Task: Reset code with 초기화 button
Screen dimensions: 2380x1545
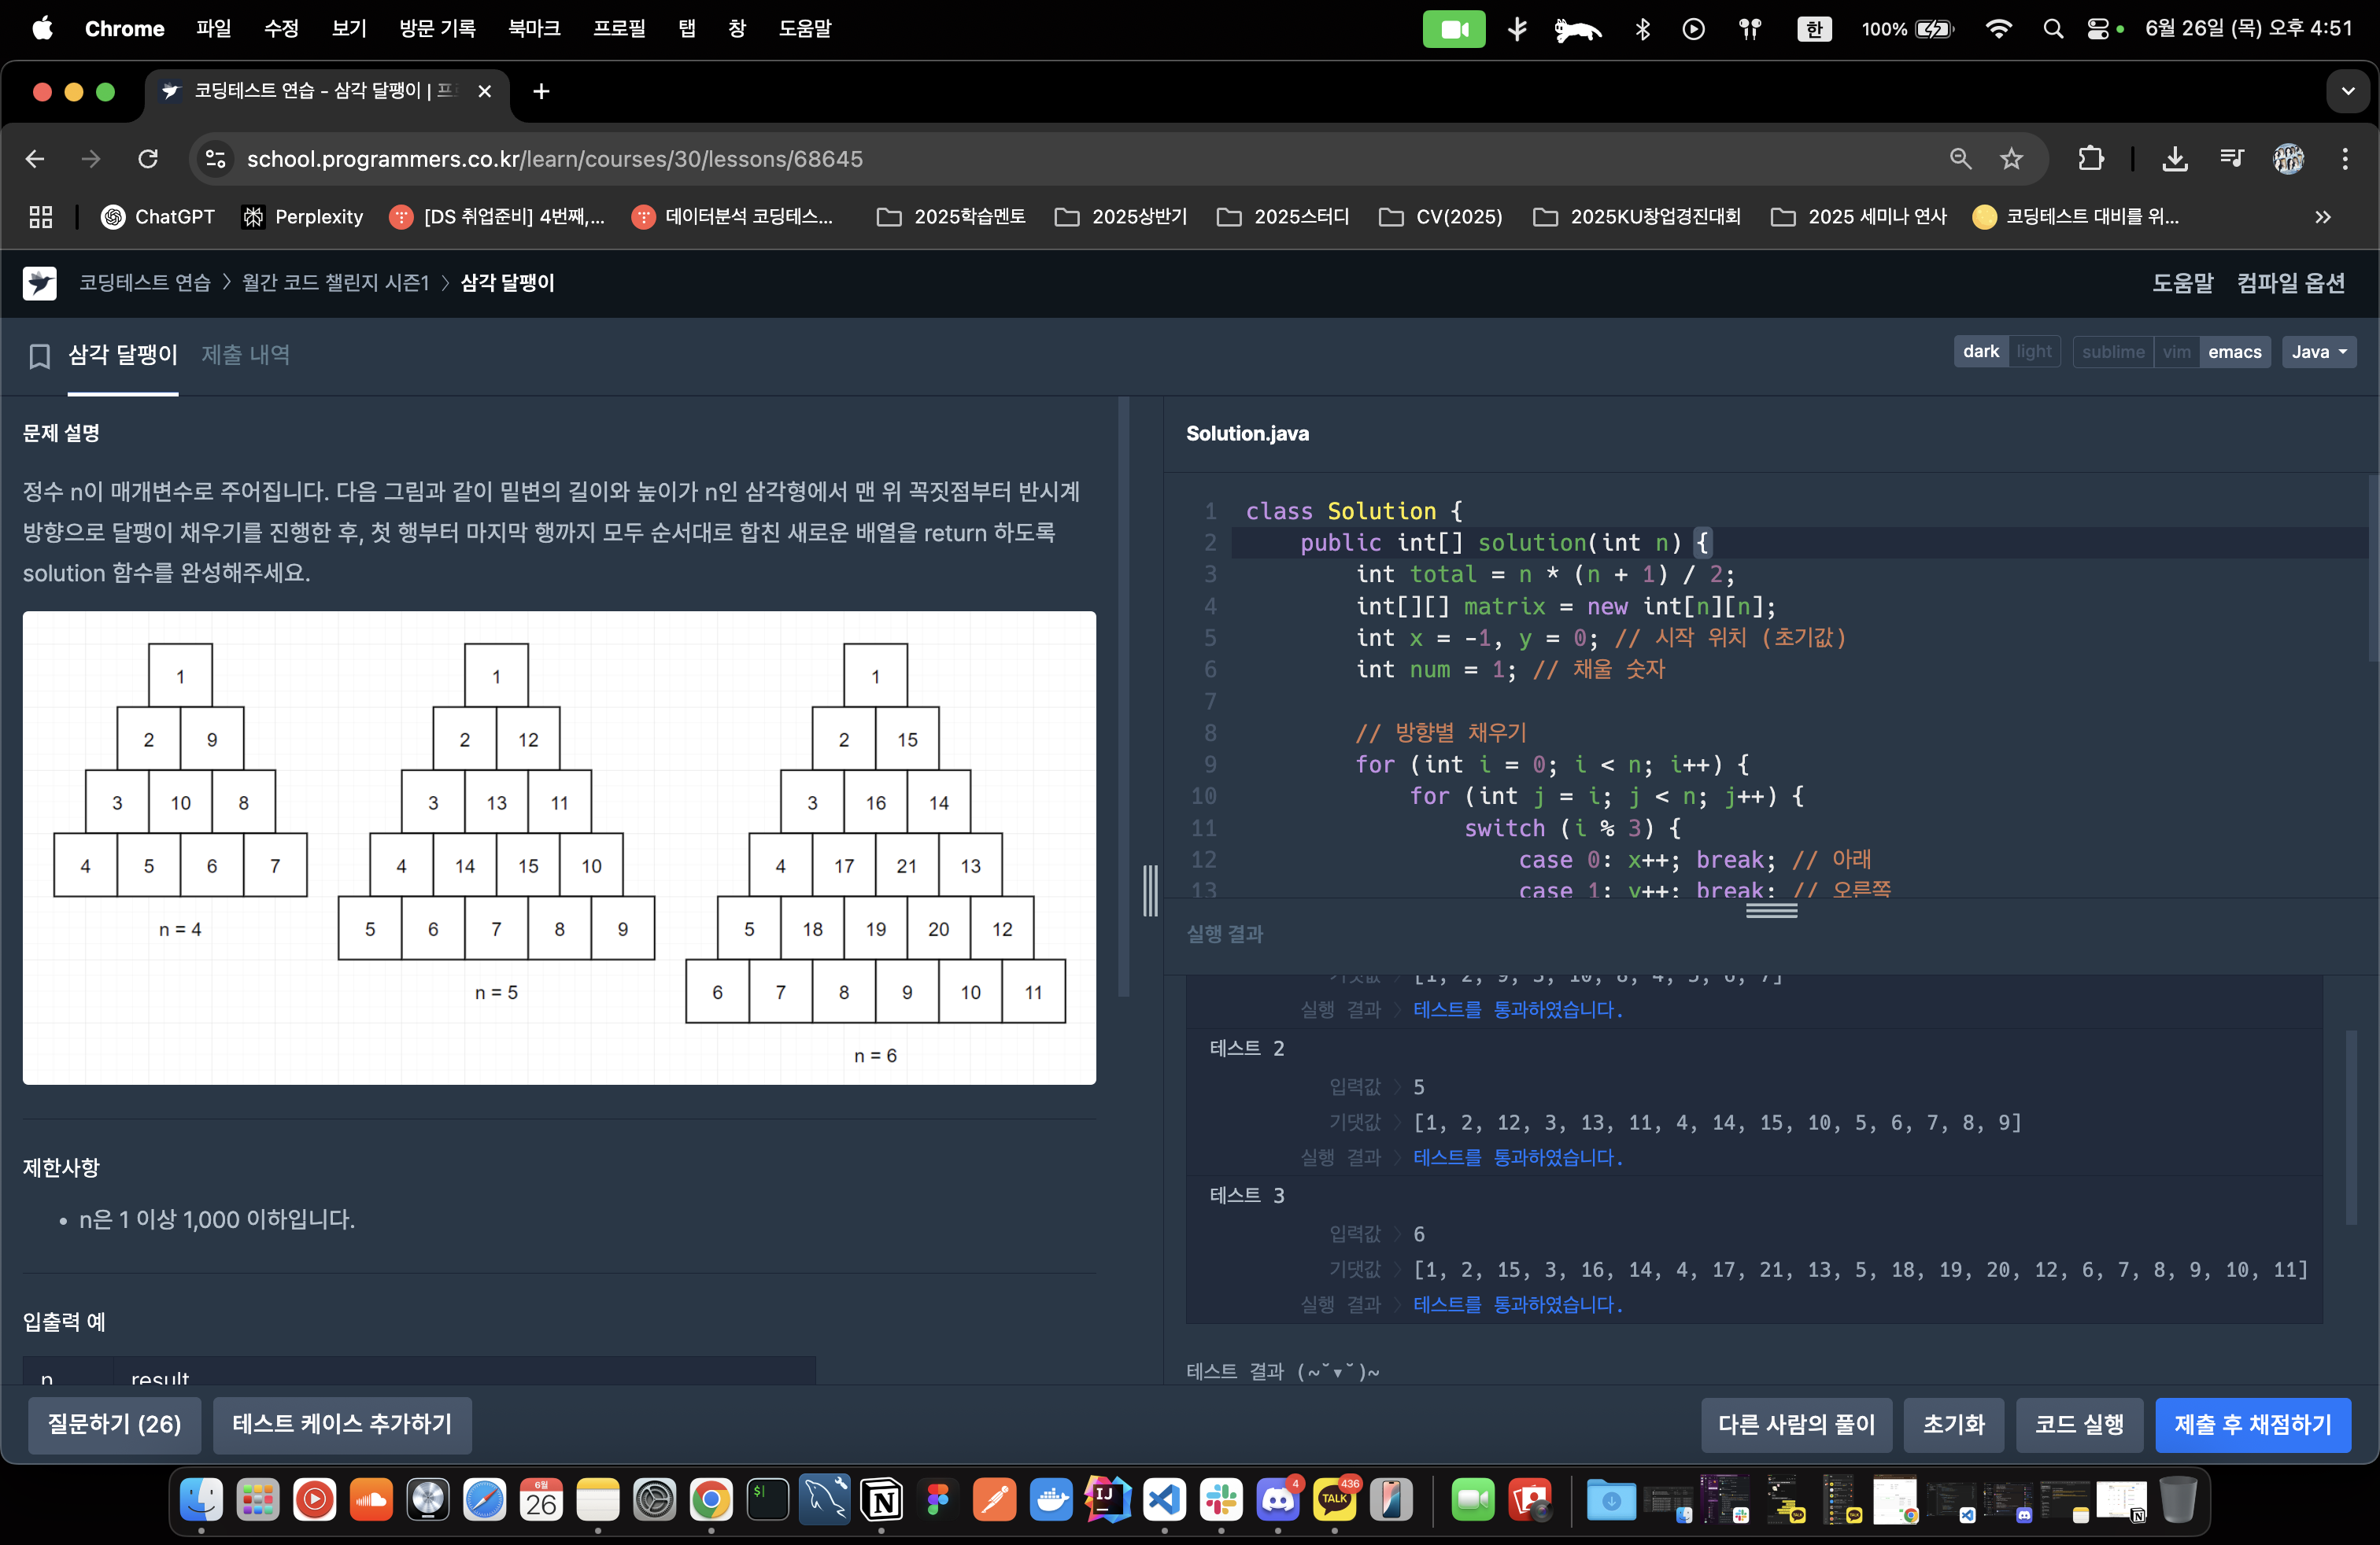Action: click(x=1953, y=1424)
